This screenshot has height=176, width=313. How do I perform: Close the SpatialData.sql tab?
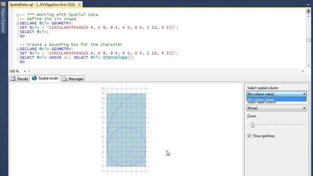(79, 4)
